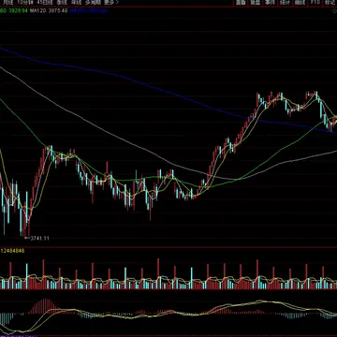This screenshot has height=337, width=337.
Task: Select the MA120 indicator value label
Action: point(49,11)
